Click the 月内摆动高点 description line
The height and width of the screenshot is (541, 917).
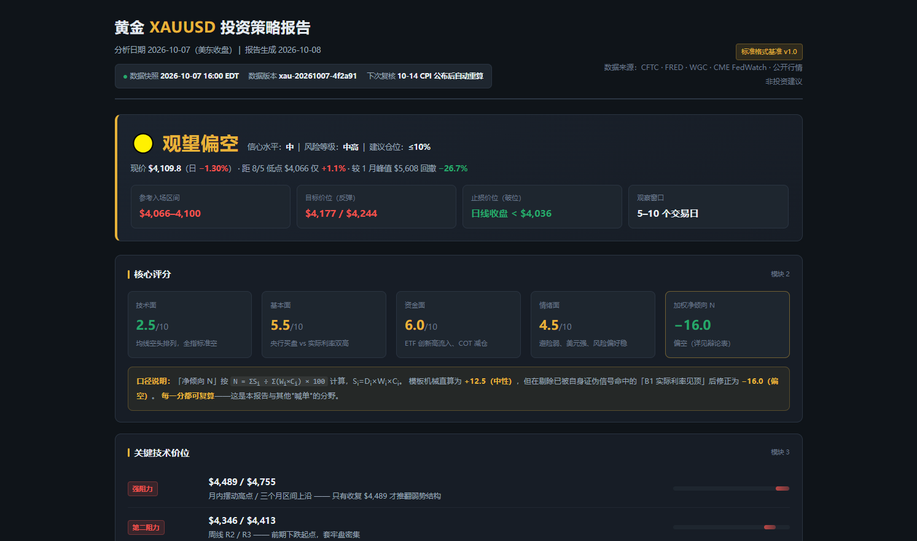pos(325,496)
